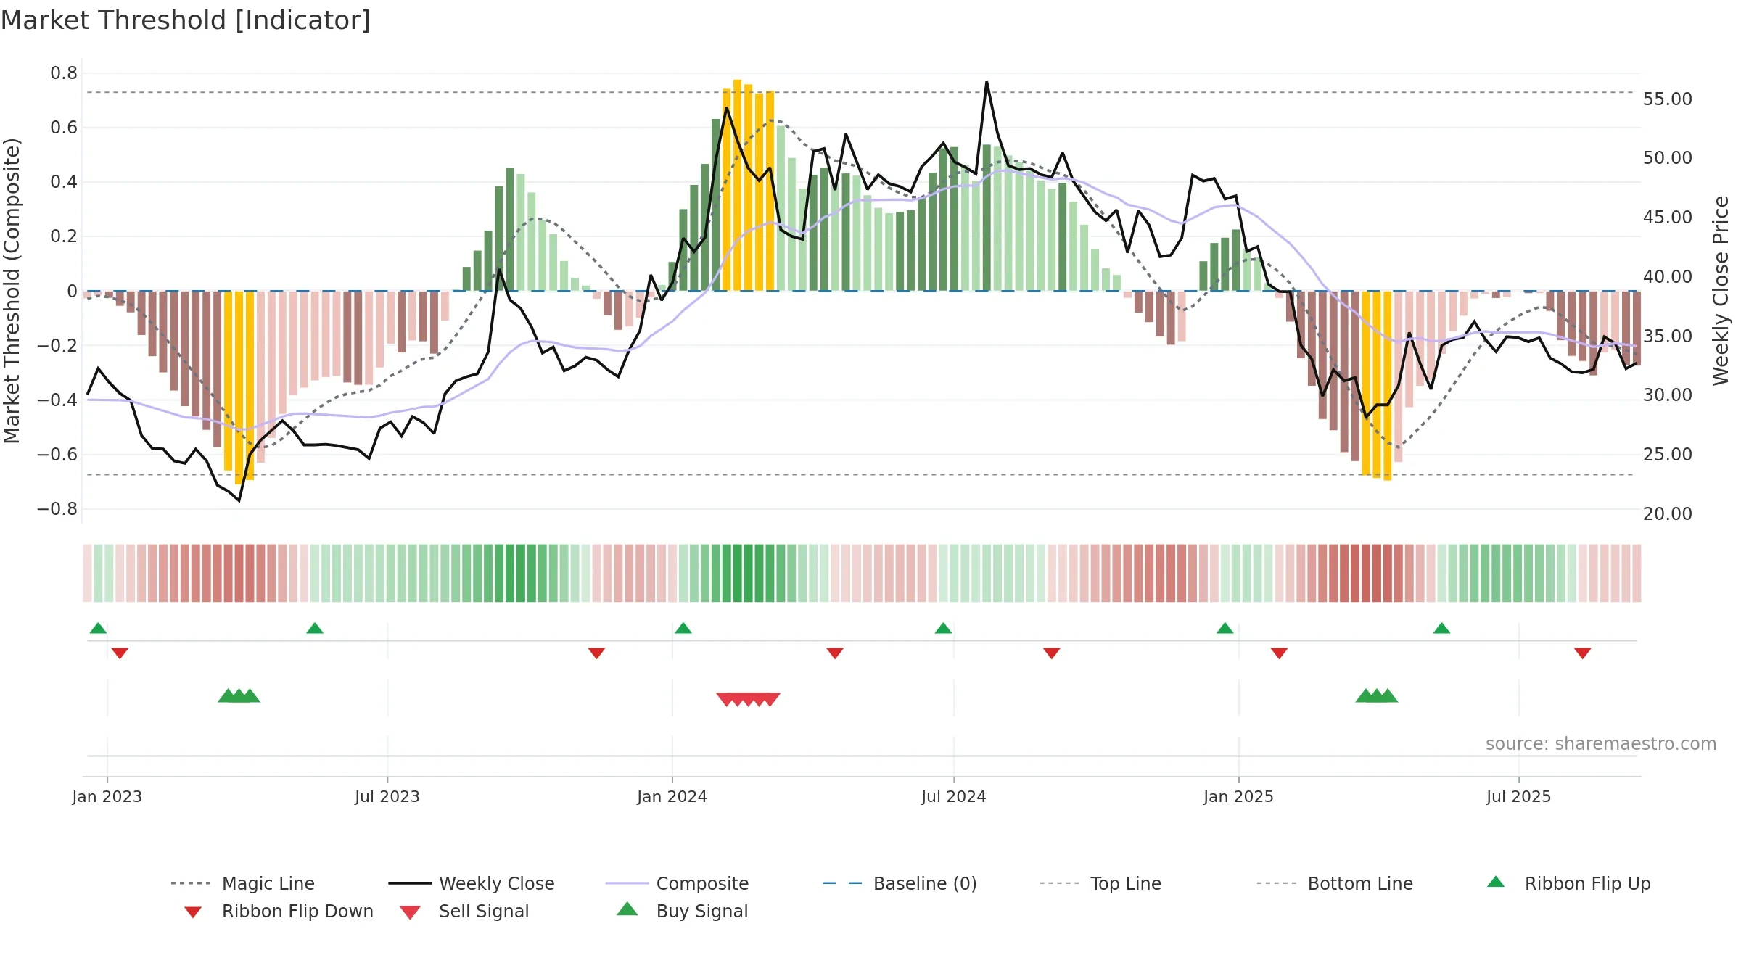Viewport: 1741px width, 979px height.
Task: Click the green Ribbon Flip Up marker at January 2024
Action: coord(683,628)
